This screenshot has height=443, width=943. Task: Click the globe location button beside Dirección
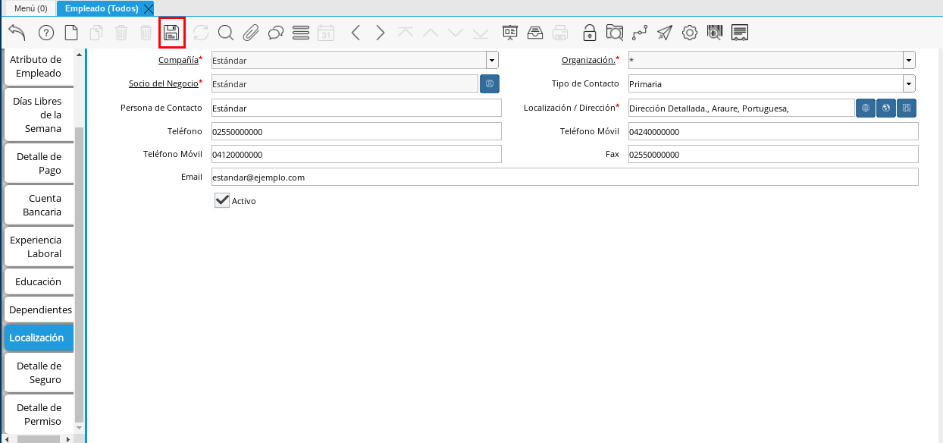[x=866, y=108]
